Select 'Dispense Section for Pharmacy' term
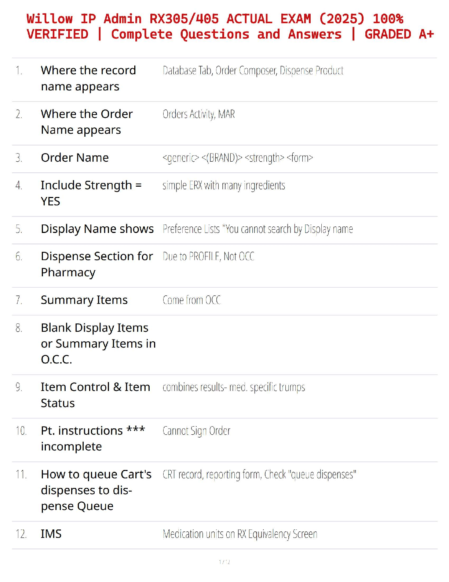 tap(97, 264)
